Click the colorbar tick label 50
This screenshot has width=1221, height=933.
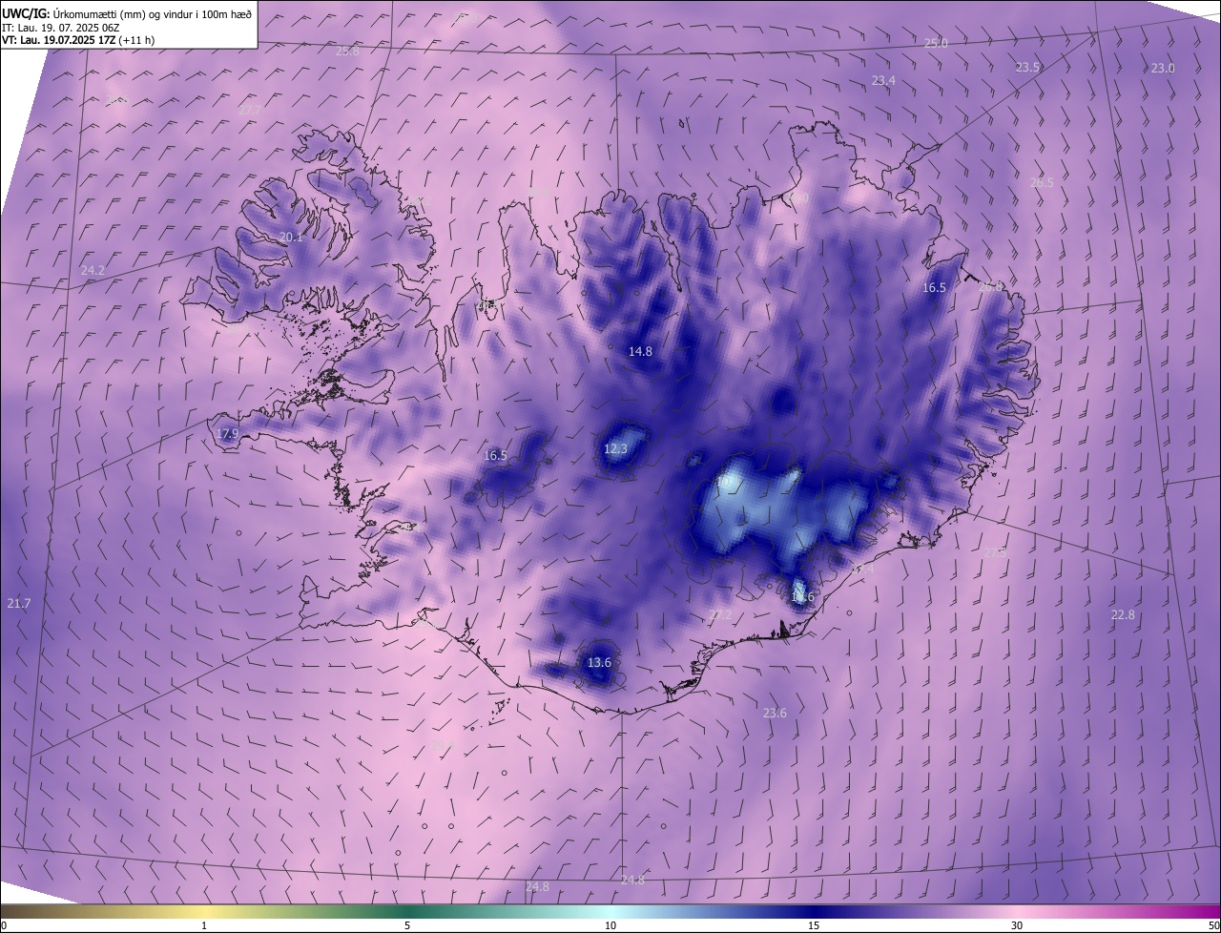[x=1213, y=925]
